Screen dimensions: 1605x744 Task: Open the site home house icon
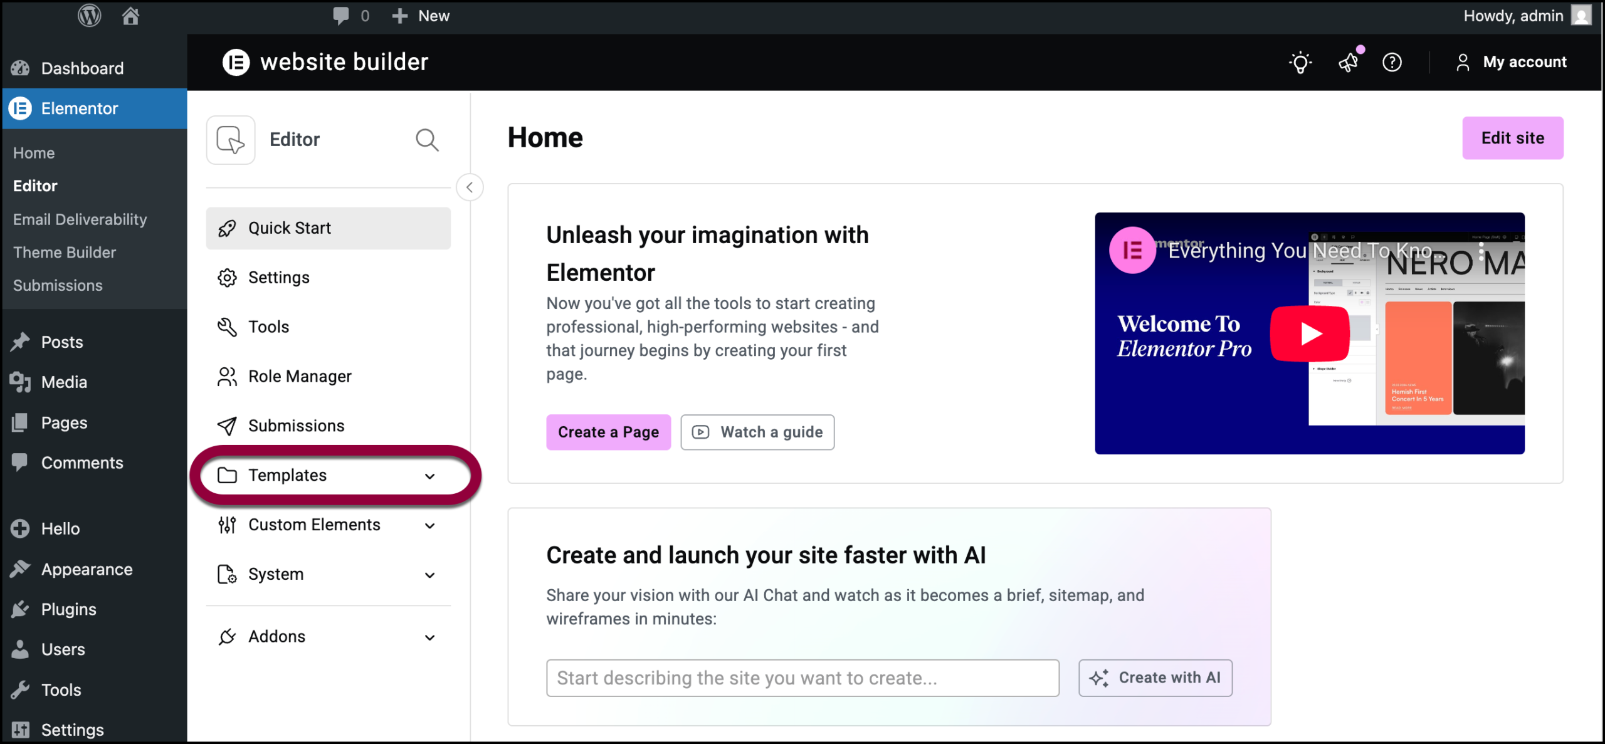pyautogui.click(x=130, y=16)
